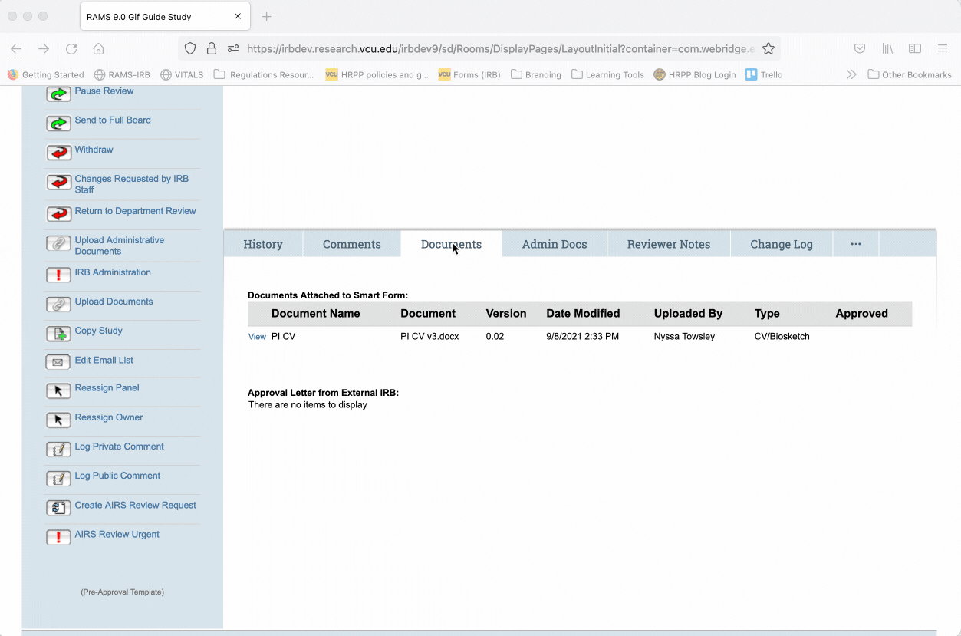Open the Reviewer Notes tab
The image size is (961, 636).
click(668, 244)
